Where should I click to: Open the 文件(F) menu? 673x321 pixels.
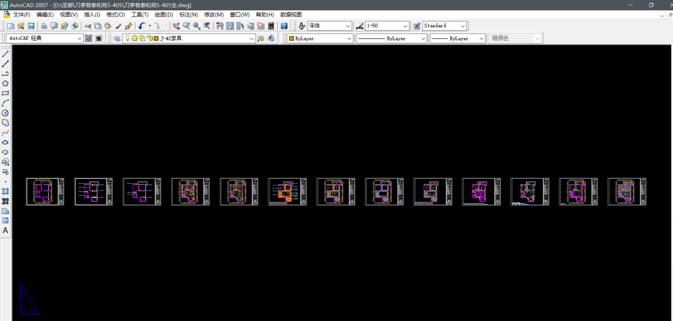click(x=22, y=15)
